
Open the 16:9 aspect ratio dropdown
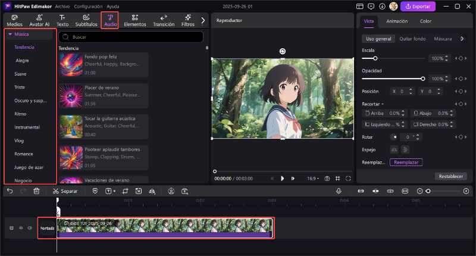tap(313, 179)
